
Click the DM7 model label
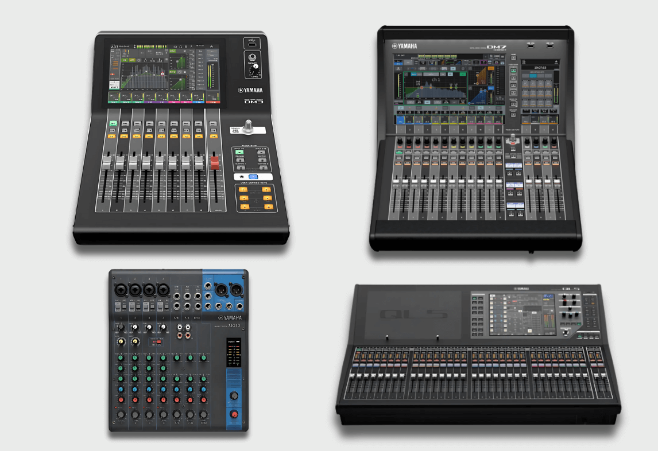[497, 48]
